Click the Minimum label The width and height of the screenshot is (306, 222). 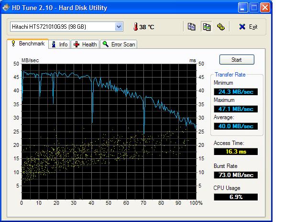pos(223,83)
